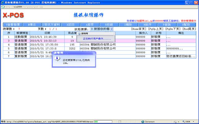Viewport: 199px width, 124px height.
Task: Select row 1 活動報價 in the table
Action: point(21,37)
